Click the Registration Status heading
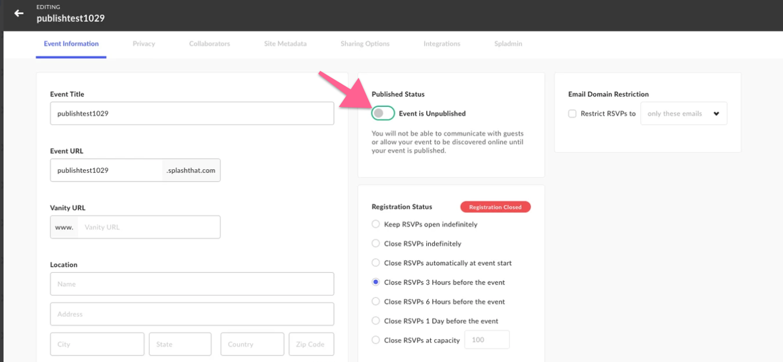This screenshot has height=362, width=783. [402, 207]
